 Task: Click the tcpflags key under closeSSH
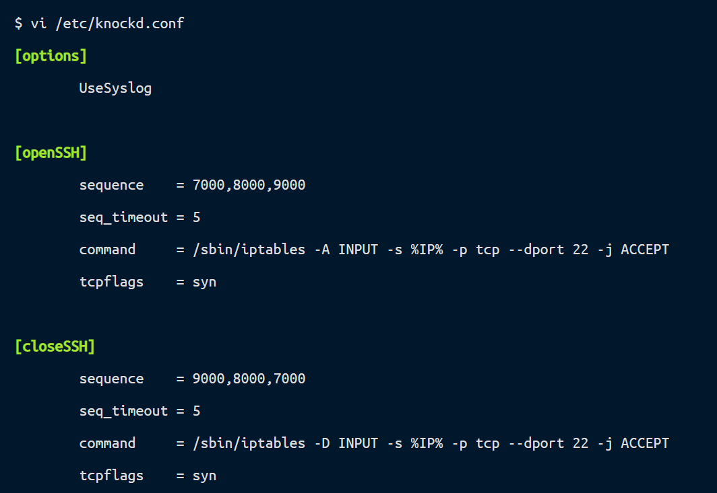point(111,476)
